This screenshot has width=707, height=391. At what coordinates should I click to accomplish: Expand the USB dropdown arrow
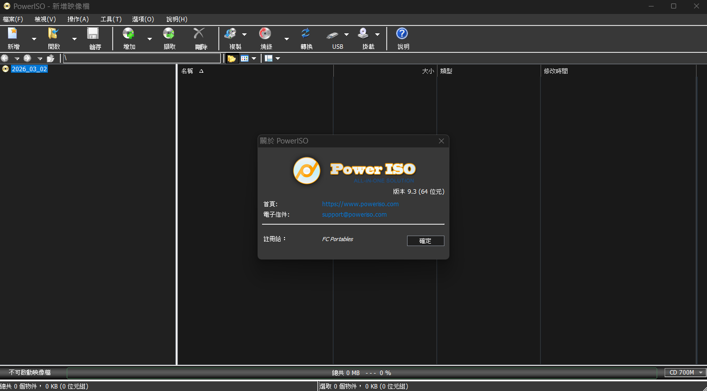click(x=347, y=34)
